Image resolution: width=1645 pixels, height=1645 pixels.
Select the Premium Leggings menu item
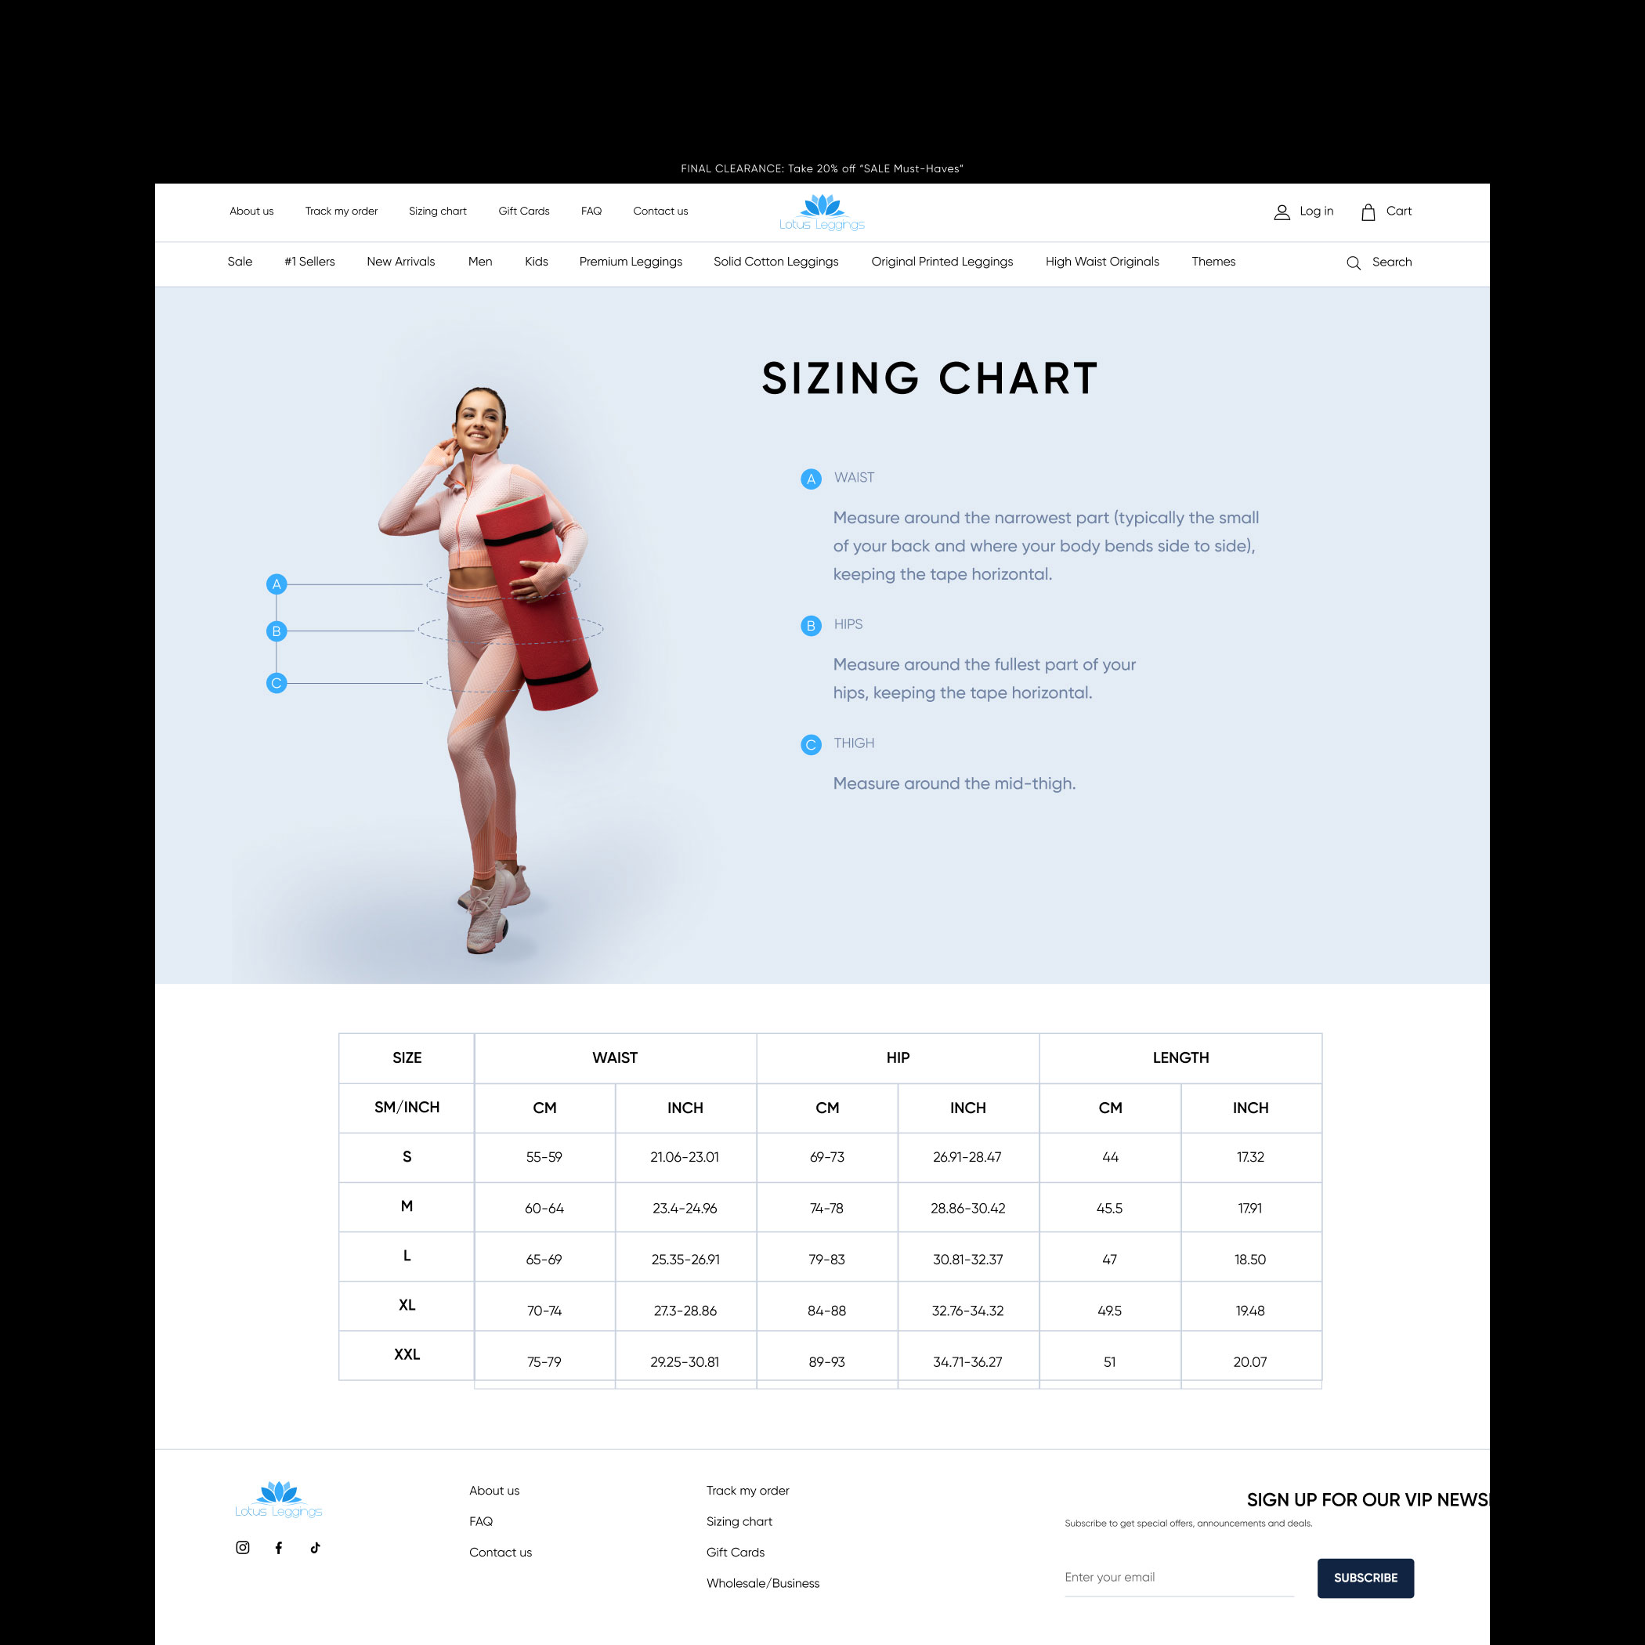point(630,262)
